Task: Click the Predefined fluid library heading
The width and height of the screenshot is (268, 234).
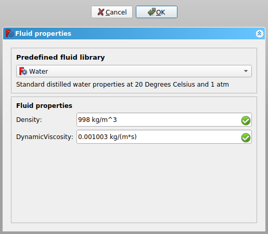Action: (60, 58)
